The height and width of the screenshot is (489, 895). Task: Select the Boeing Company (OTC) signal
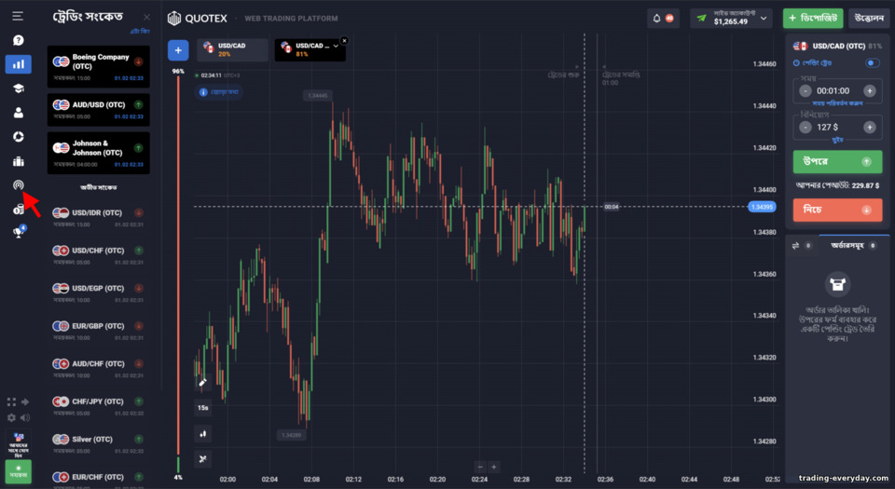(98, 67)
